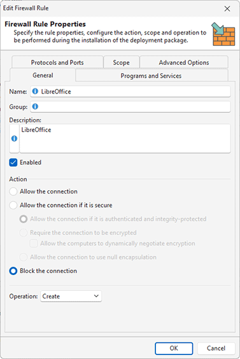Click the Firewall Rule Properties heading
The width and height of the screenshot is (240, 359).
pos(45,24)
